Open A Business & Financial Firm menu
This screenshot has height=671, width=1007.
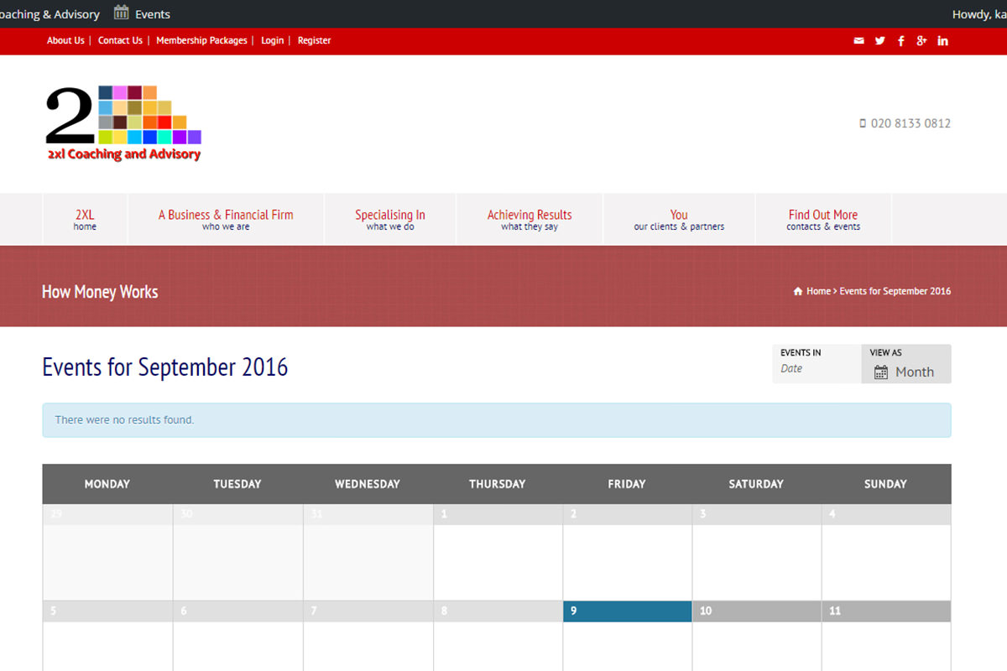click(x=226, y=219)
